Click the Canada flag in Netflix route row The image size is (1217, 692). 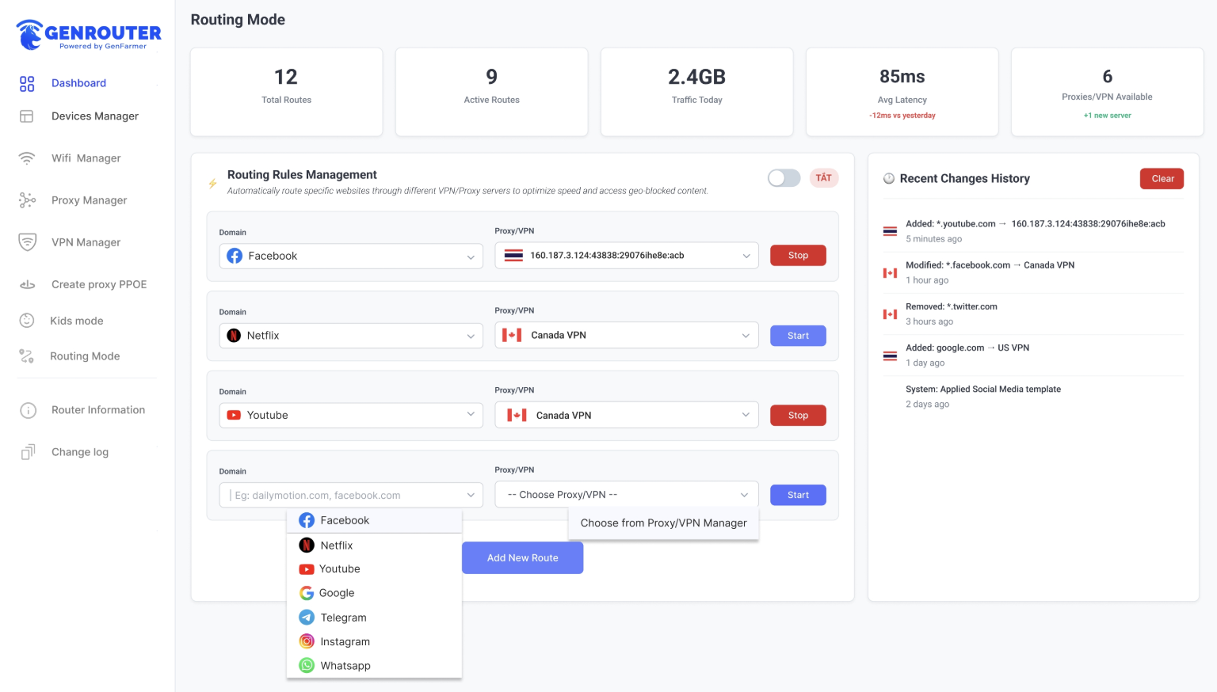click(x=512, y=336)
